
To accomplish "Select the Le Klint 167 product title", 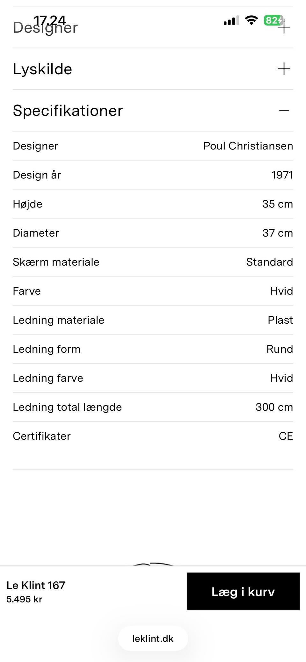I will pyautogui.click(x=36, y=585).
